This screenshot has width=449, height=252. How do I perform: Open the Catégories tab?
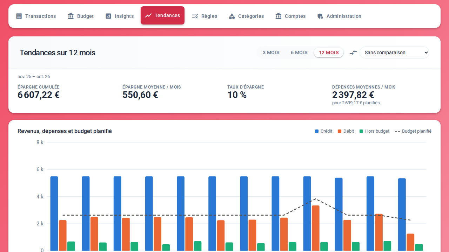(x=246, y=16)
